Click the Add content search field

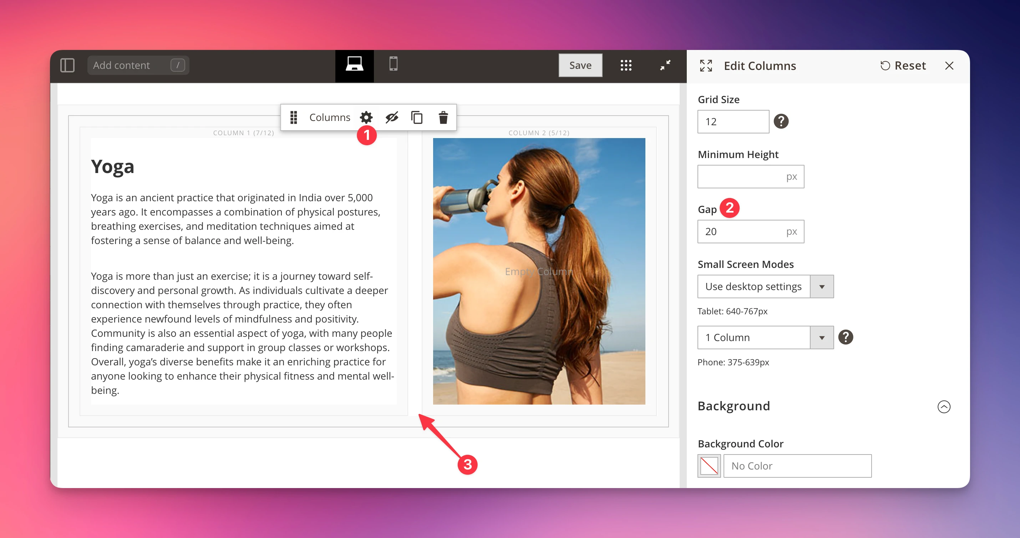(x=131, y=65)
